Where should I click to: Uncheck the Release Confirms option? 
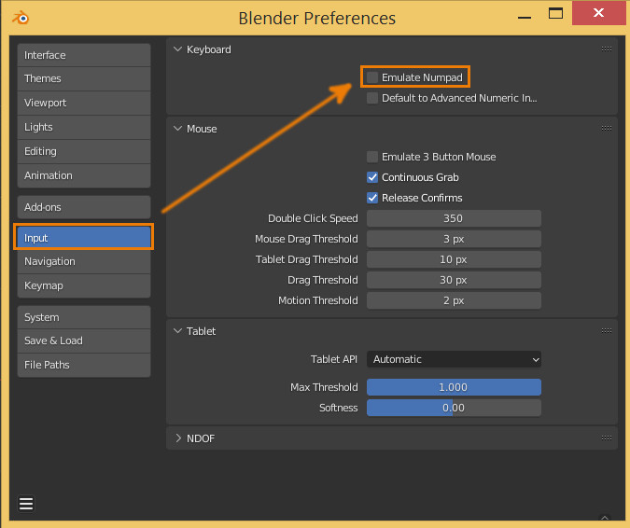373,198
